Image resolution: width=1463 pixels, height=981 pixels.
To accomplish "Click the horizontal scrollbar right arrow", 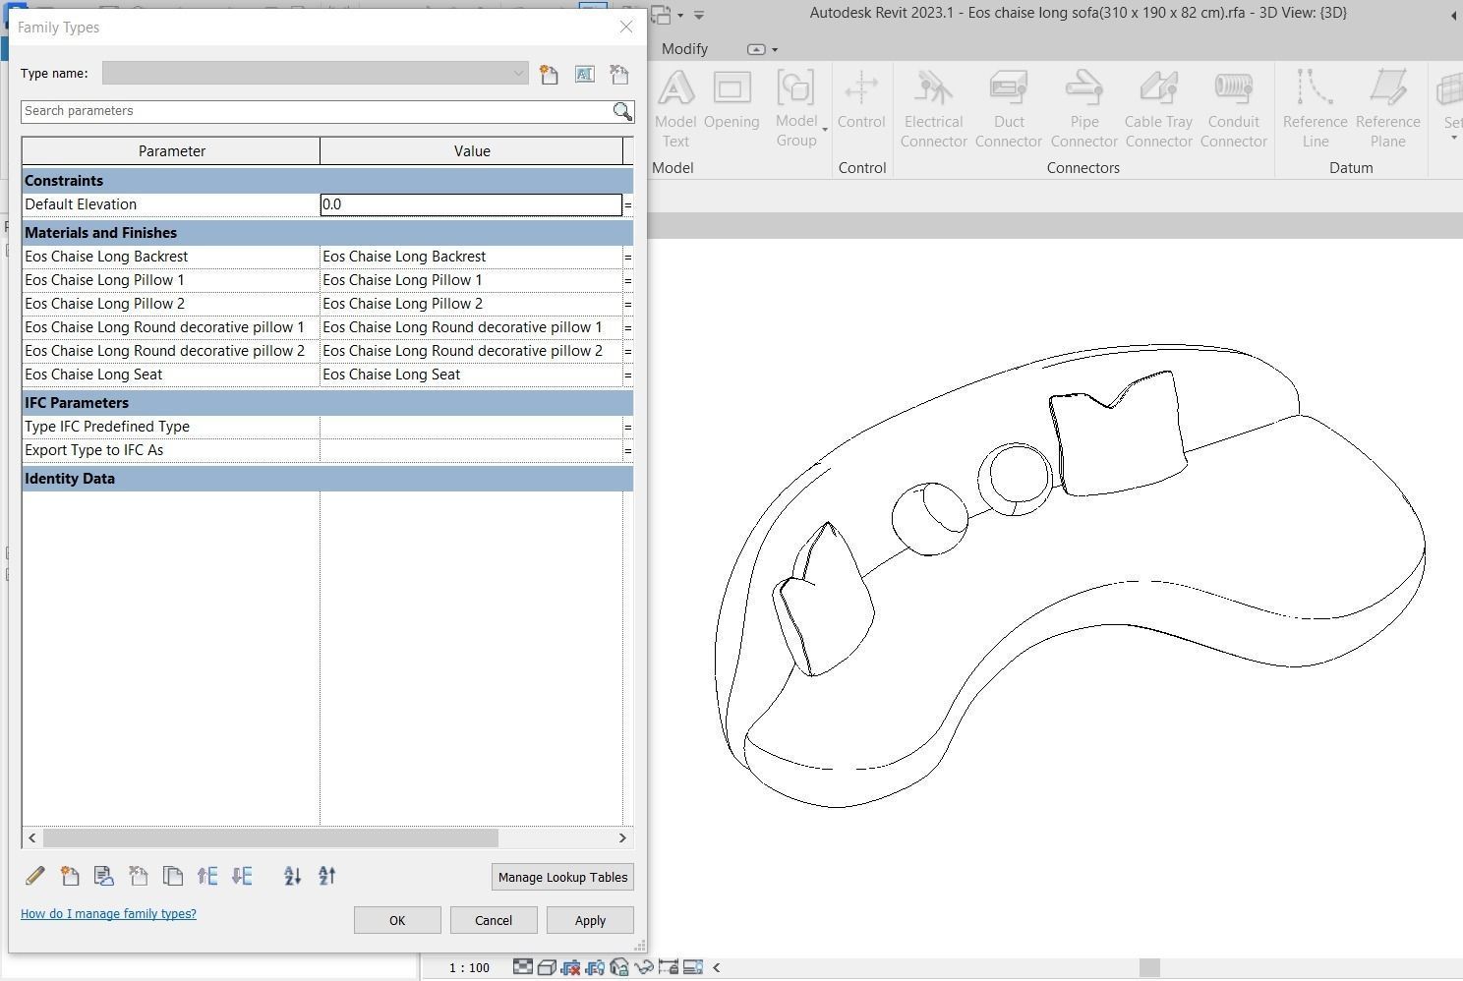I will tap(622, 837).
